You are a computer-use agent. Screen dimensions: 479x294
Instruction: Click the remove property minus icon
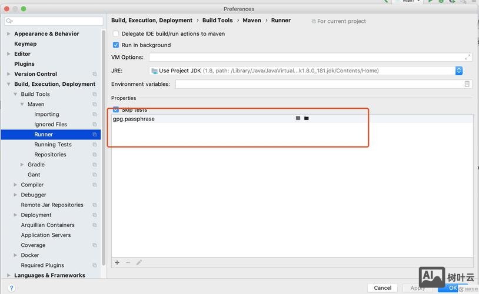(128, 263)
